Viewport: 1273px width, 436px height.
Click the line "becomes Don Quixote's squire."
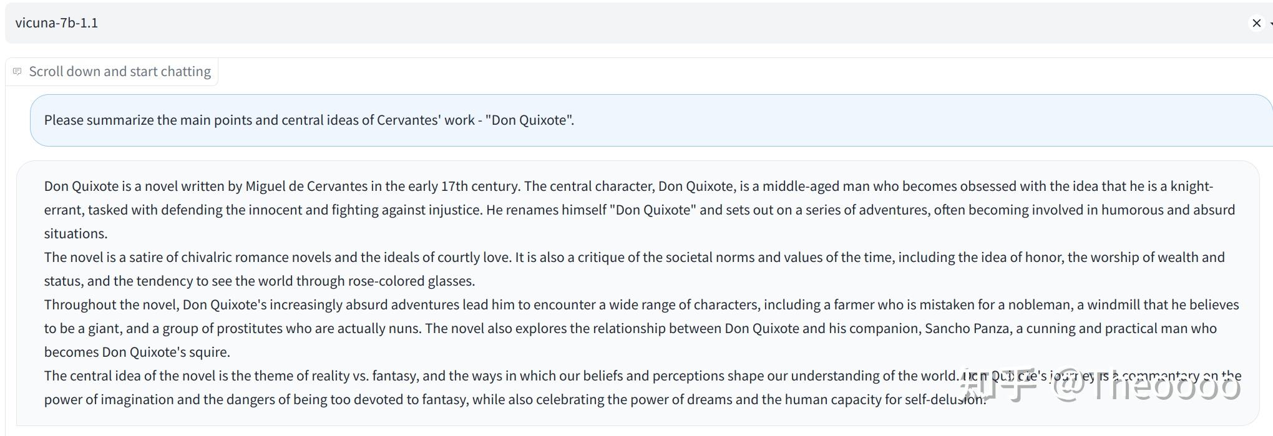point(137,352)
